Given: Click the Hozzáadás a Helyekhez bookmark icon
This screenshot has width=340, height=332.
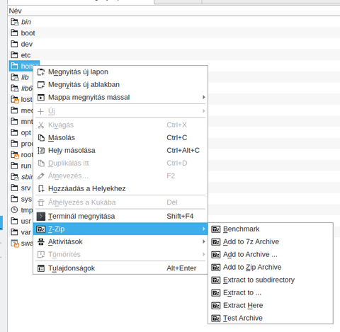Looking at the screenshot, I should 41,189.
